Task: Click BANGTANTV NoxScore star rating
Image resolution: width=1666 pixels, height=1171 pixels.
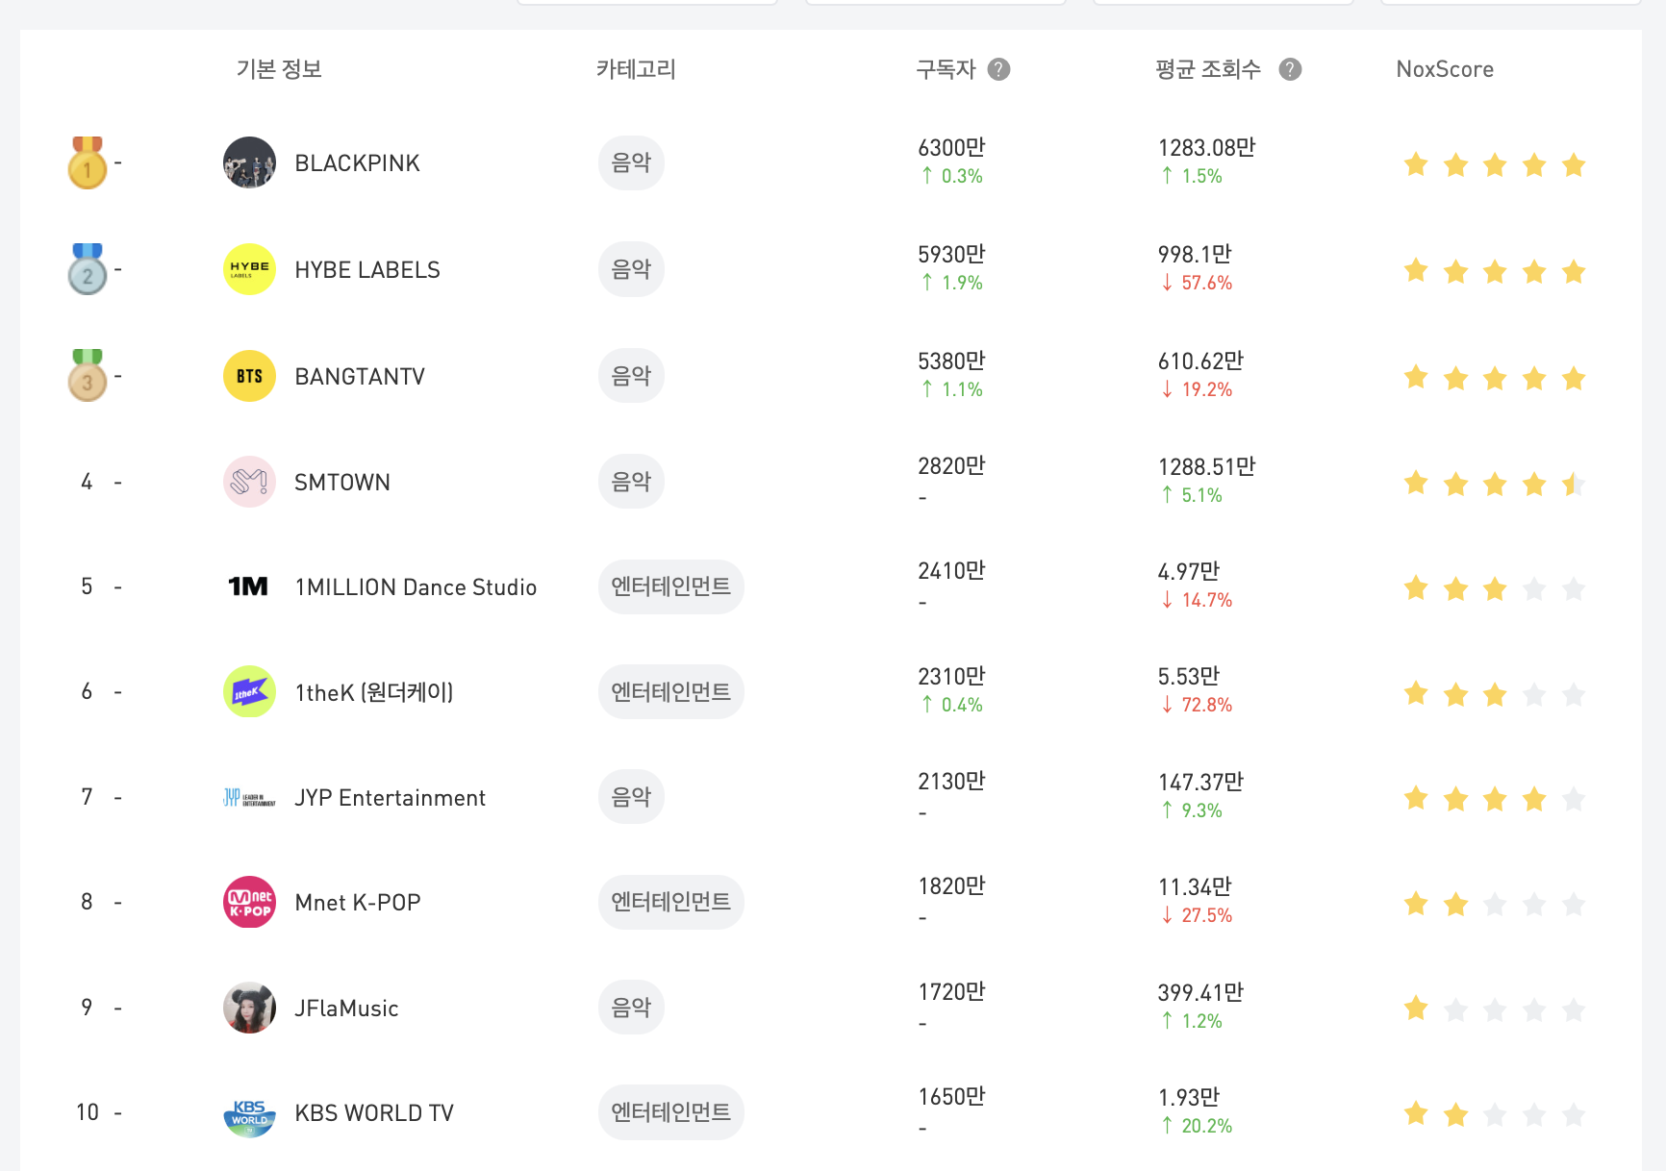Action: tap(1495, 379)
